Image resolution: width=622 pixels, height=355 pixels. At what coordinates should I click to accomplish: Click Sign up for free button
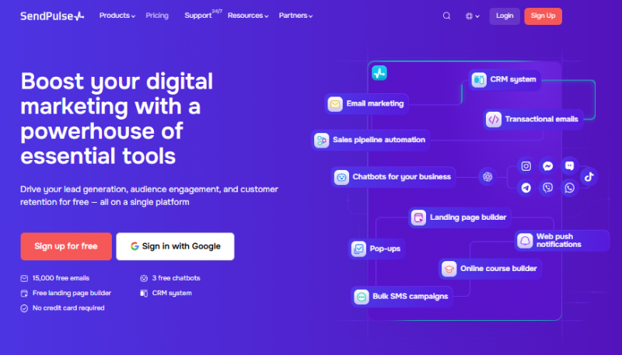tap(66, 246)
